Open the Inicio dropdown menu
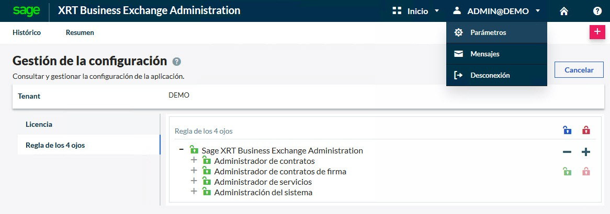 [x=416, y=11]
